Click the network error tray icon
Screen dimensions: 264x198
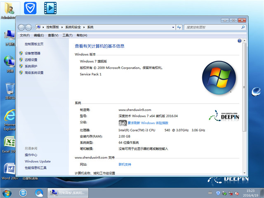coord(231,193)
